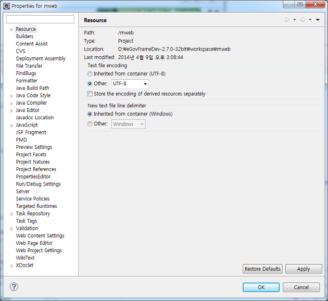
Task: Confirm with the OK button
Action: click(x=261, y=287)
